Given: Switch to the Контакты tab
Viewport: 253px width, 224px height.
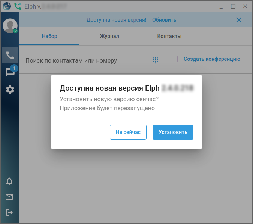Looking at the screenshot, I should click(169, 36).
